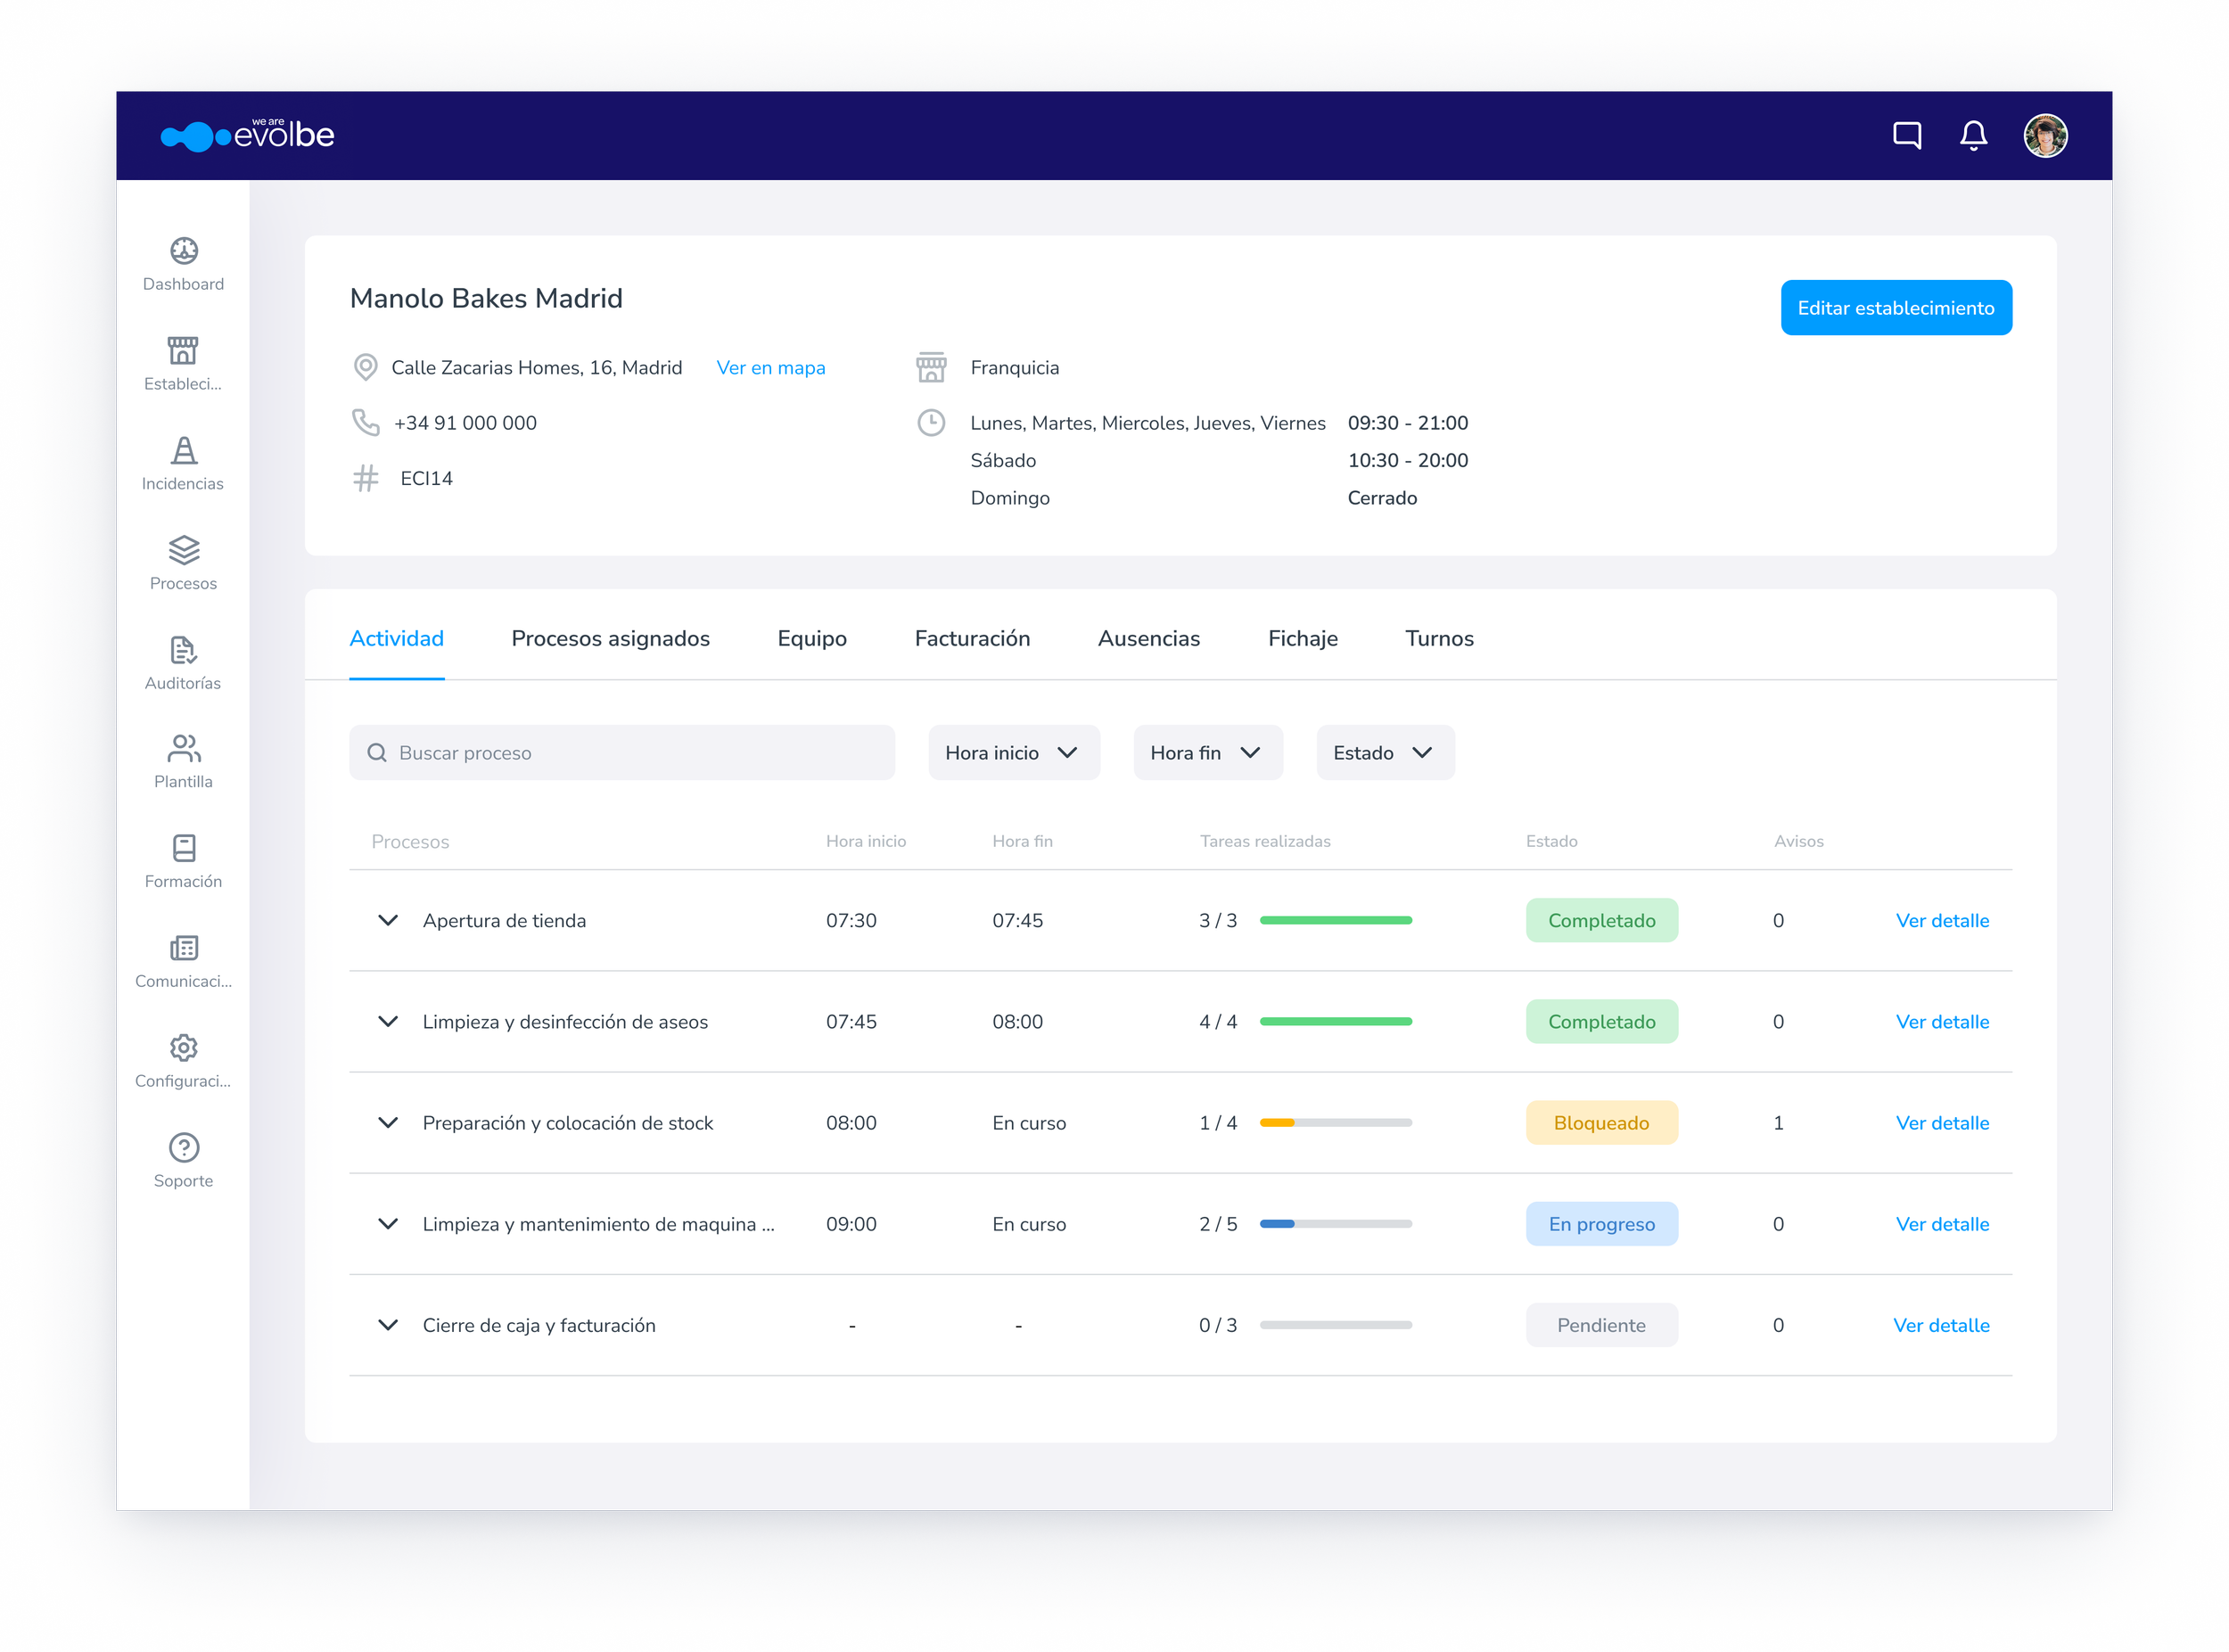This screenshot has width=2229, height=1652.
Task: Click the location pin icon beside address
Action: coord(366,367)
